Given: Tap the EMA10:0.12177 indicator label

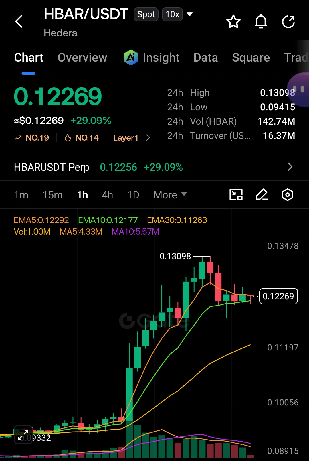Looking at the screenshot, I should tap(108, 220).
